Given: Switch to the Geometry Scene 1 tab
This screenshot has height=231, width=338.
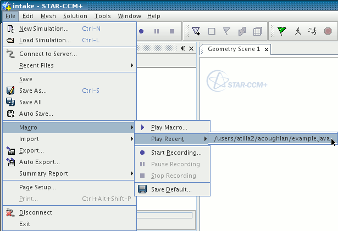Looking at the screenshot, I should coord(234,49).
